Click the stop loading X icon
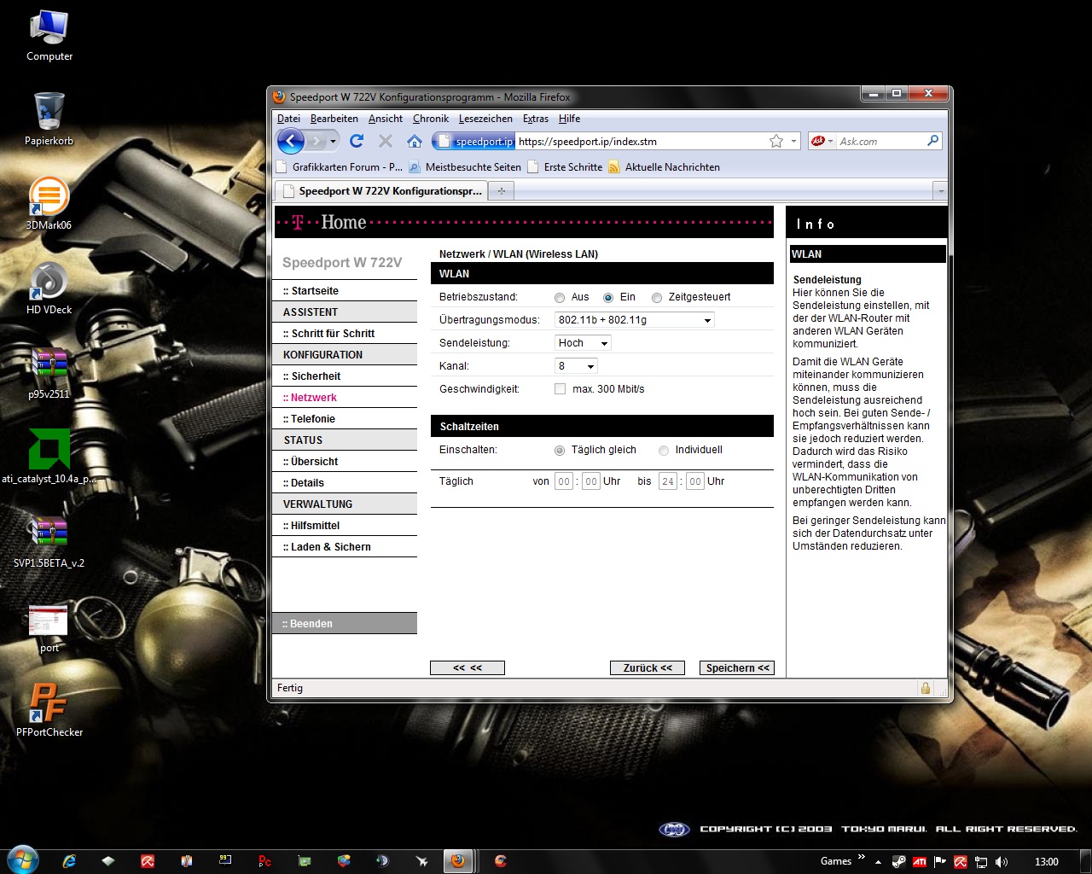This screenshot has width=1092, height=874. pyautogui.click(x=386, y=141)
